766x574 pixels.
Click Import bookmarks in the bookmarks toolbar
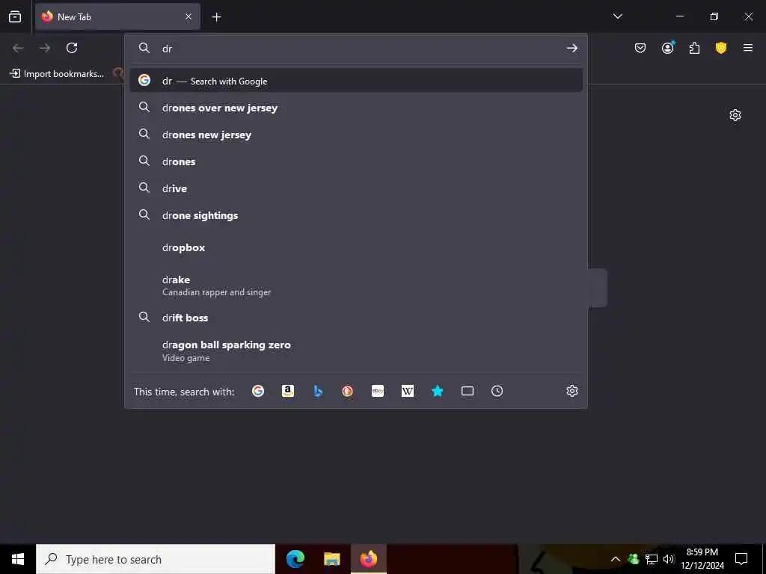[57, 74]
